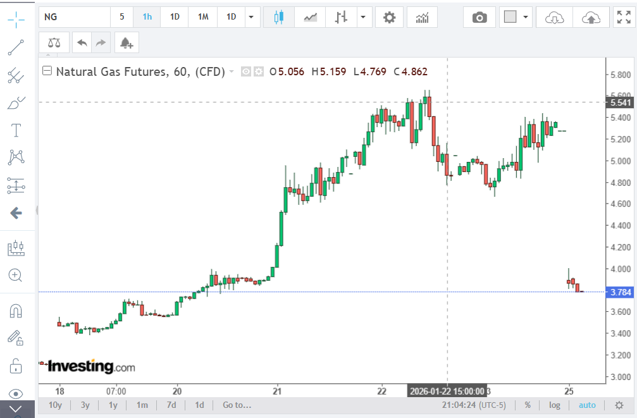The image size is (637, 418).
Task: Take a chart snapshot with camera
Action: pos(479,17)
